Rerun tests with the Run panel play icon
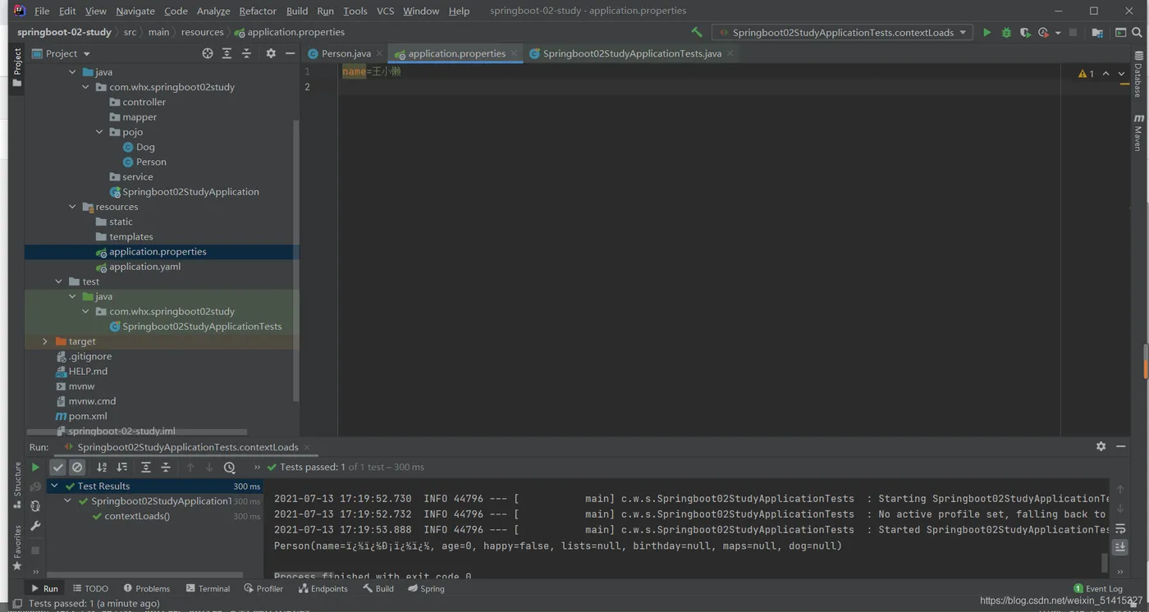1149x612 pixels. coord(35,467)
